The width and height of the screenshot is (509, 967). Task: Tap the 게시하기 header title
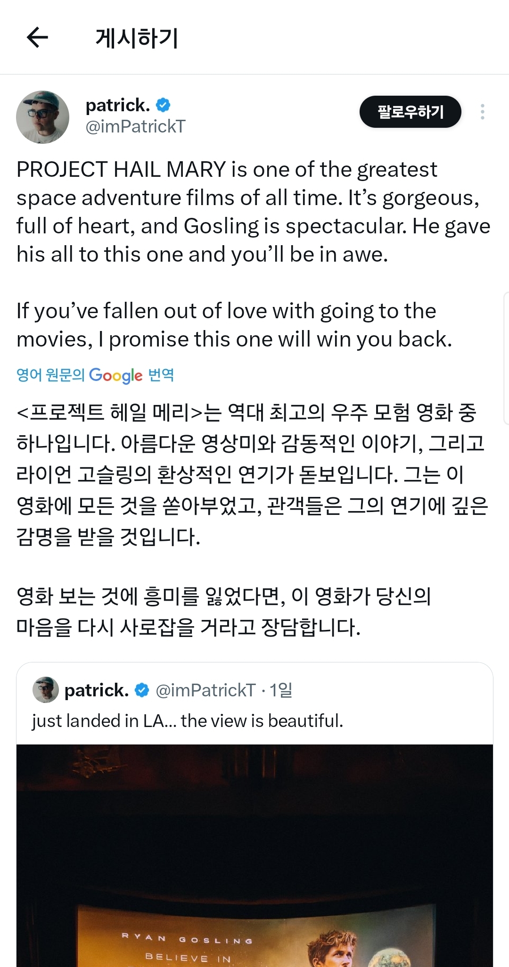tap(137, 38)
